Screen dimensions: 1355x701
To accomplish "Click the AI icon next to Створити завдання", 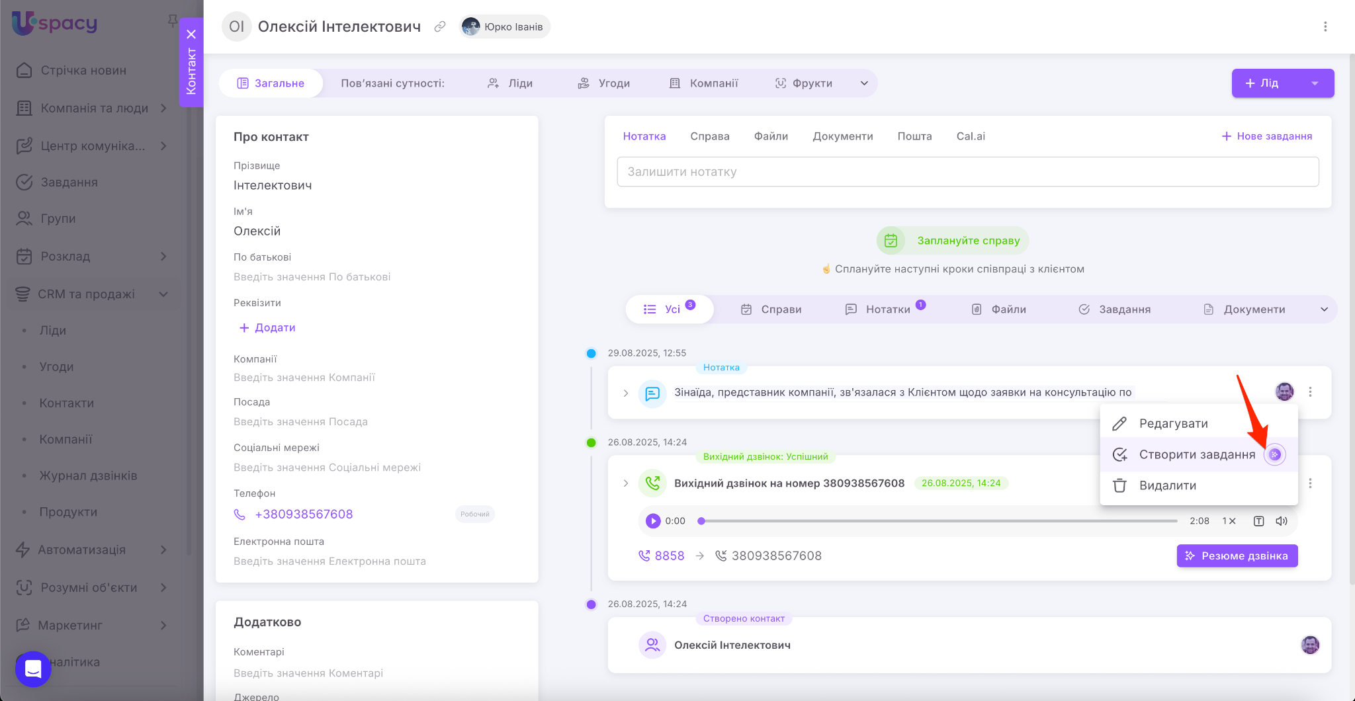I will click(x=1274, y=454).
